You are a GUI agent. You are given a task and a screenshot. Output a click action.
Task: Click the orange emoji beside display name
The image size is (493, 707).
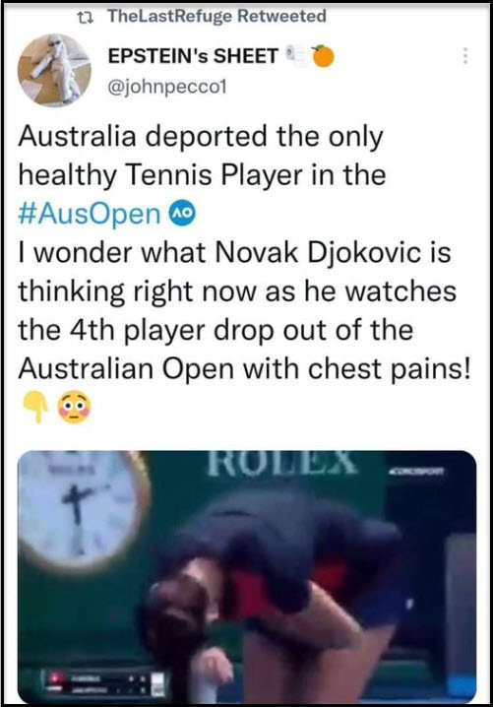click(x=323, y=56)
